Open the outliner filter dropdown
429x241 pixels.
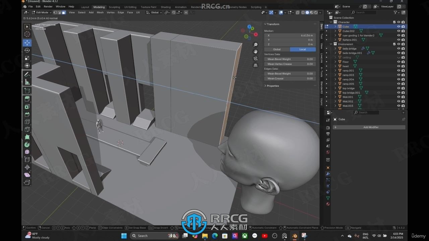(x=396, y=12)
